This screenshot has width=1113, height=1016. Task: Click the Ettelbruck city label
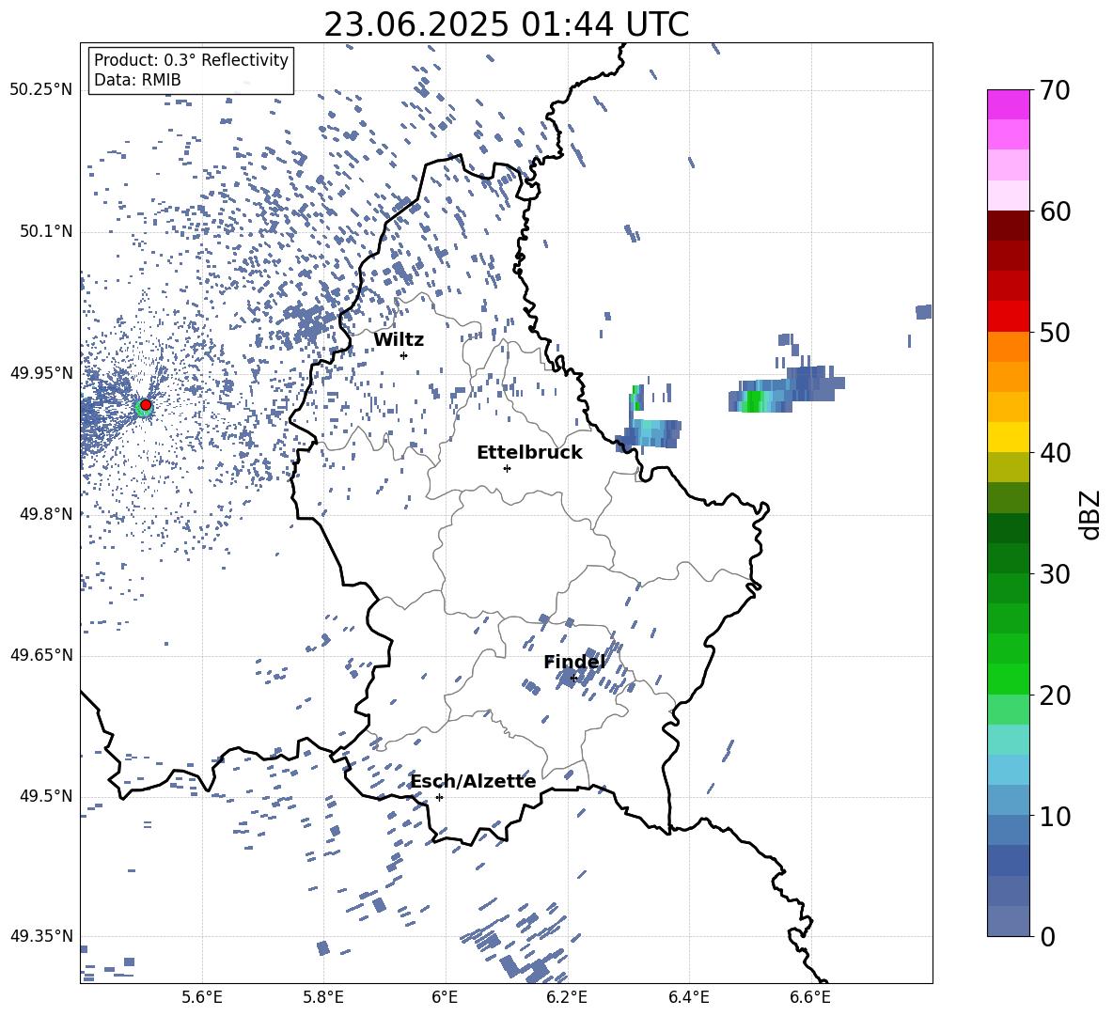[529, 453]
